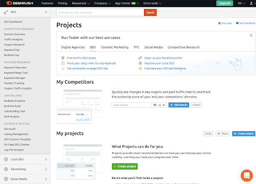
Task: Expand the Social Media section chevron
Action: click(x=46, y=179)
